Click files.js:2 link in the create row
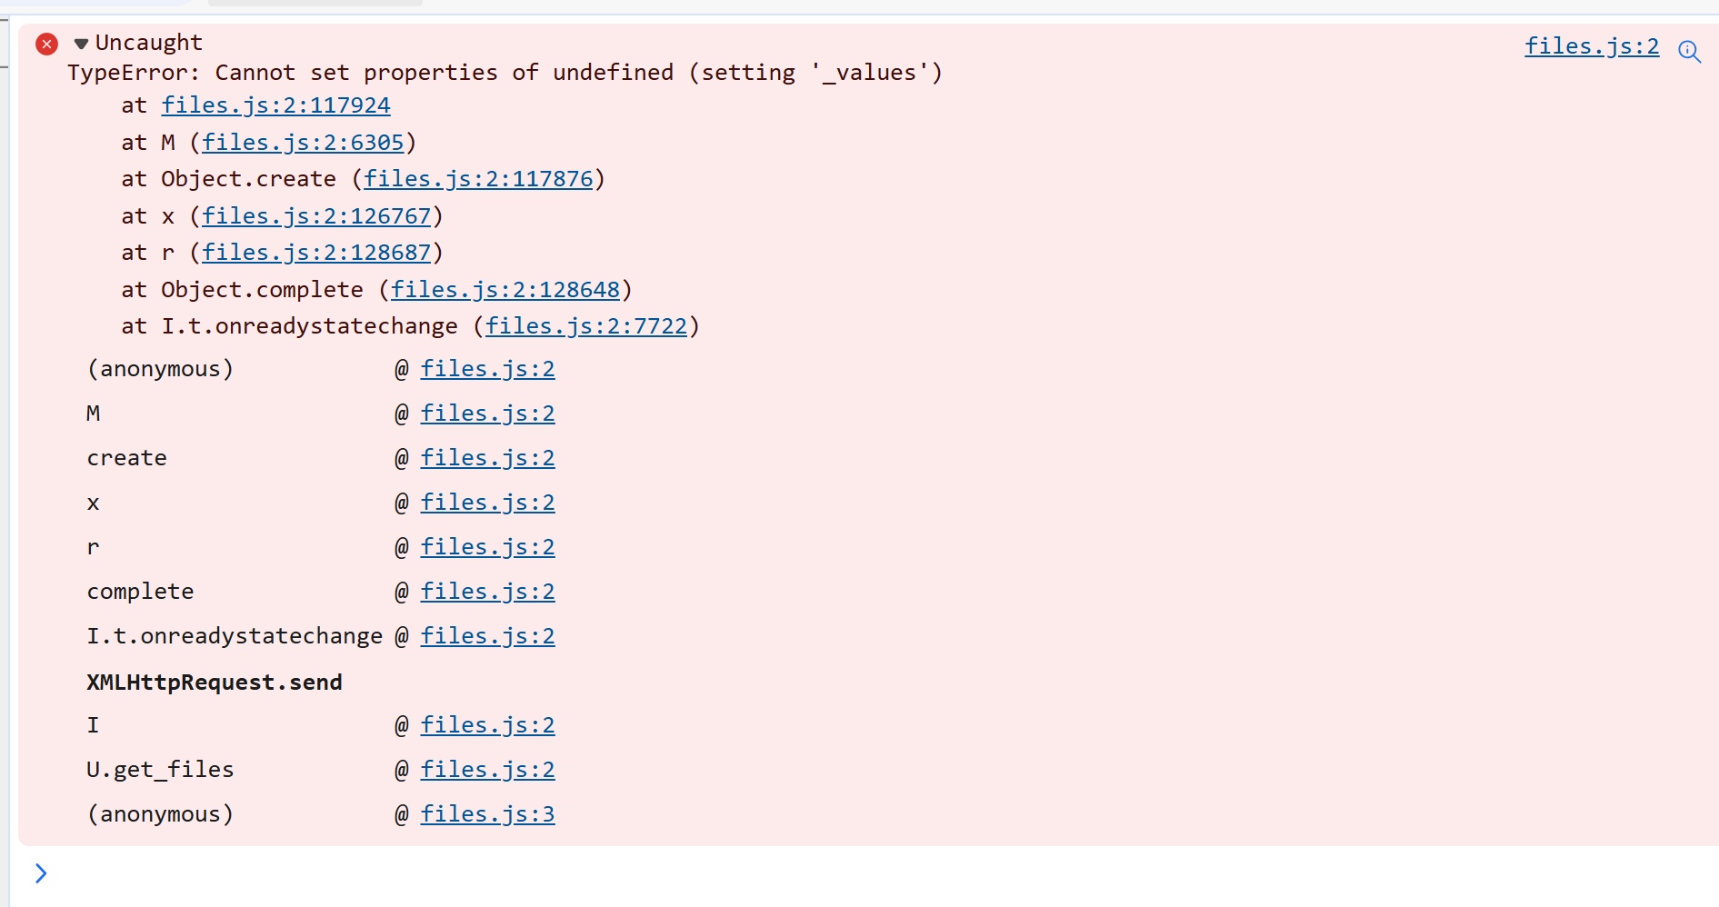The height and width of the screenshot is (907, 1719). (487, 458)
